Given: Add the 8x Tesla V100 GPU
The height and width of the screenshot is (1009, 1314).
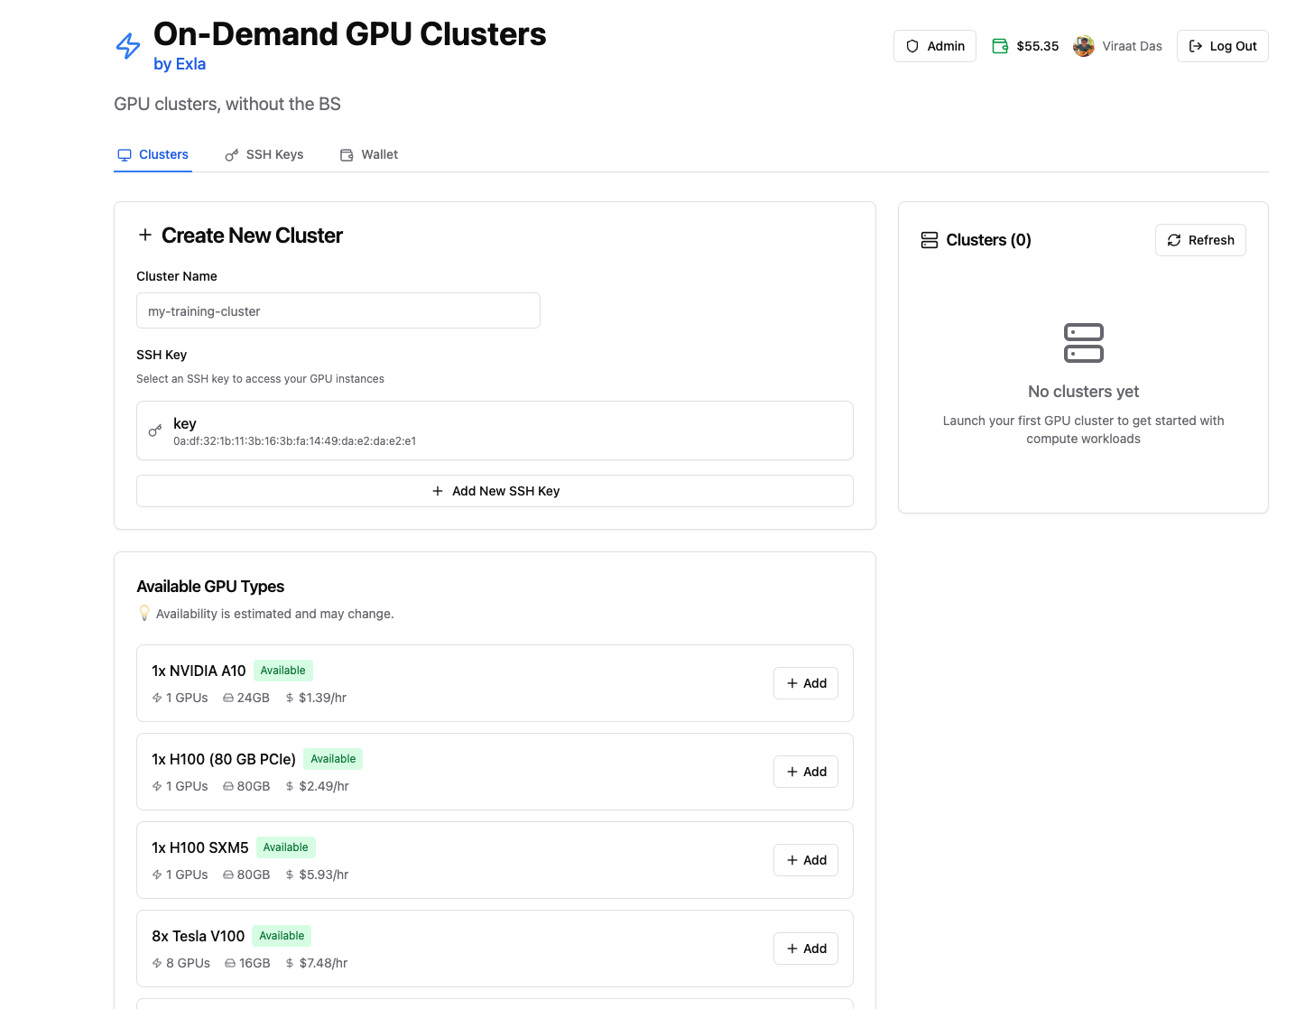Looking at the screenshot, I should pos(806,949).
